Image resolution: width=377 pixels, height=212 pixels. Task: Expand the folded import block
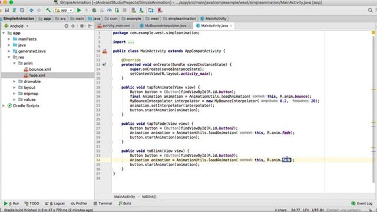[131, 42]
